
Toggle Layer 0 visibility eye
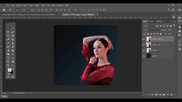coord(144,56)
